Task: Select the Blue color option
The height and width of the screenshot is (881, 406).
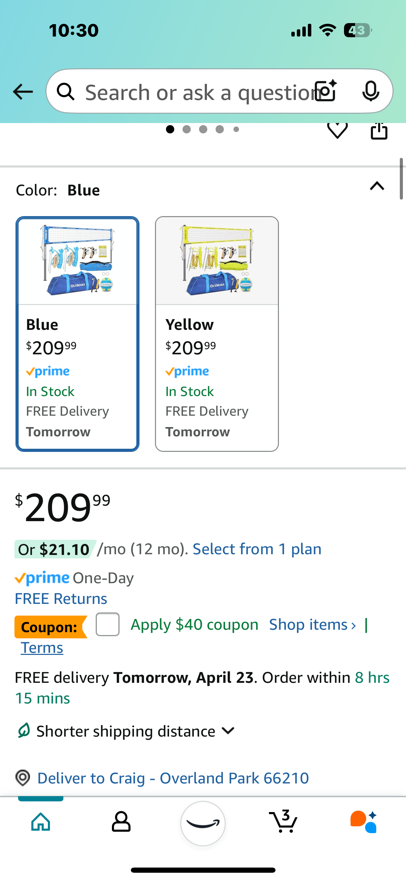Action: [77, 334]
